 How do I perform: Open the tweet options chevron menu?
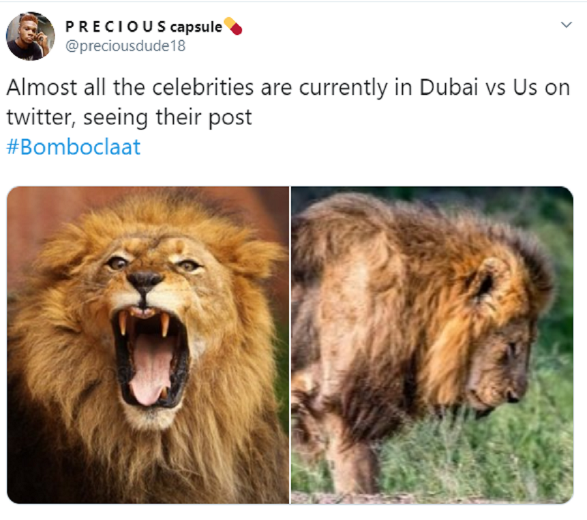(566, 25)
